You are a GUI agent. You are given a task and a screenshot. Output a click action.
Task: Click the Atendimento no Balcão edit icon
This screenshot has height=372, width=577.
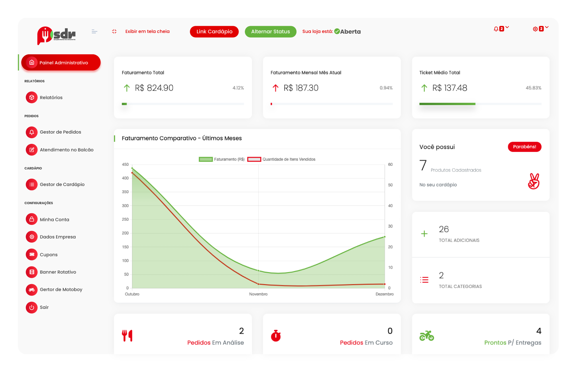(x=32, y=150)
